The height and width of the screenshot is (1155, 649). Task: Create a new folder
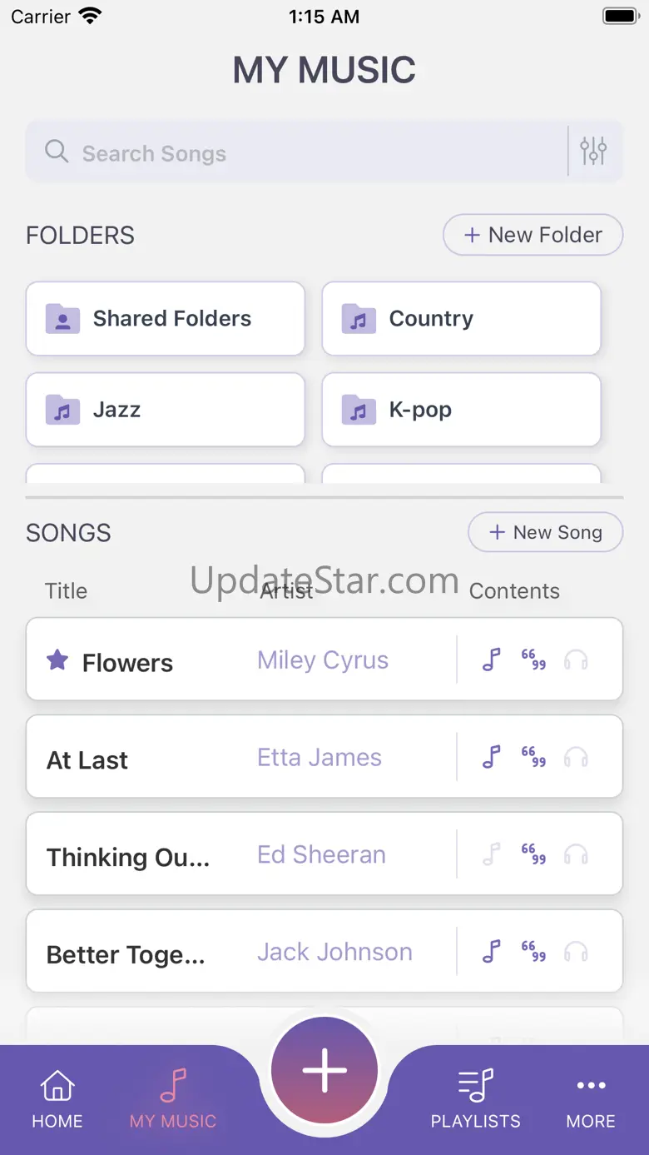point(533,235)
